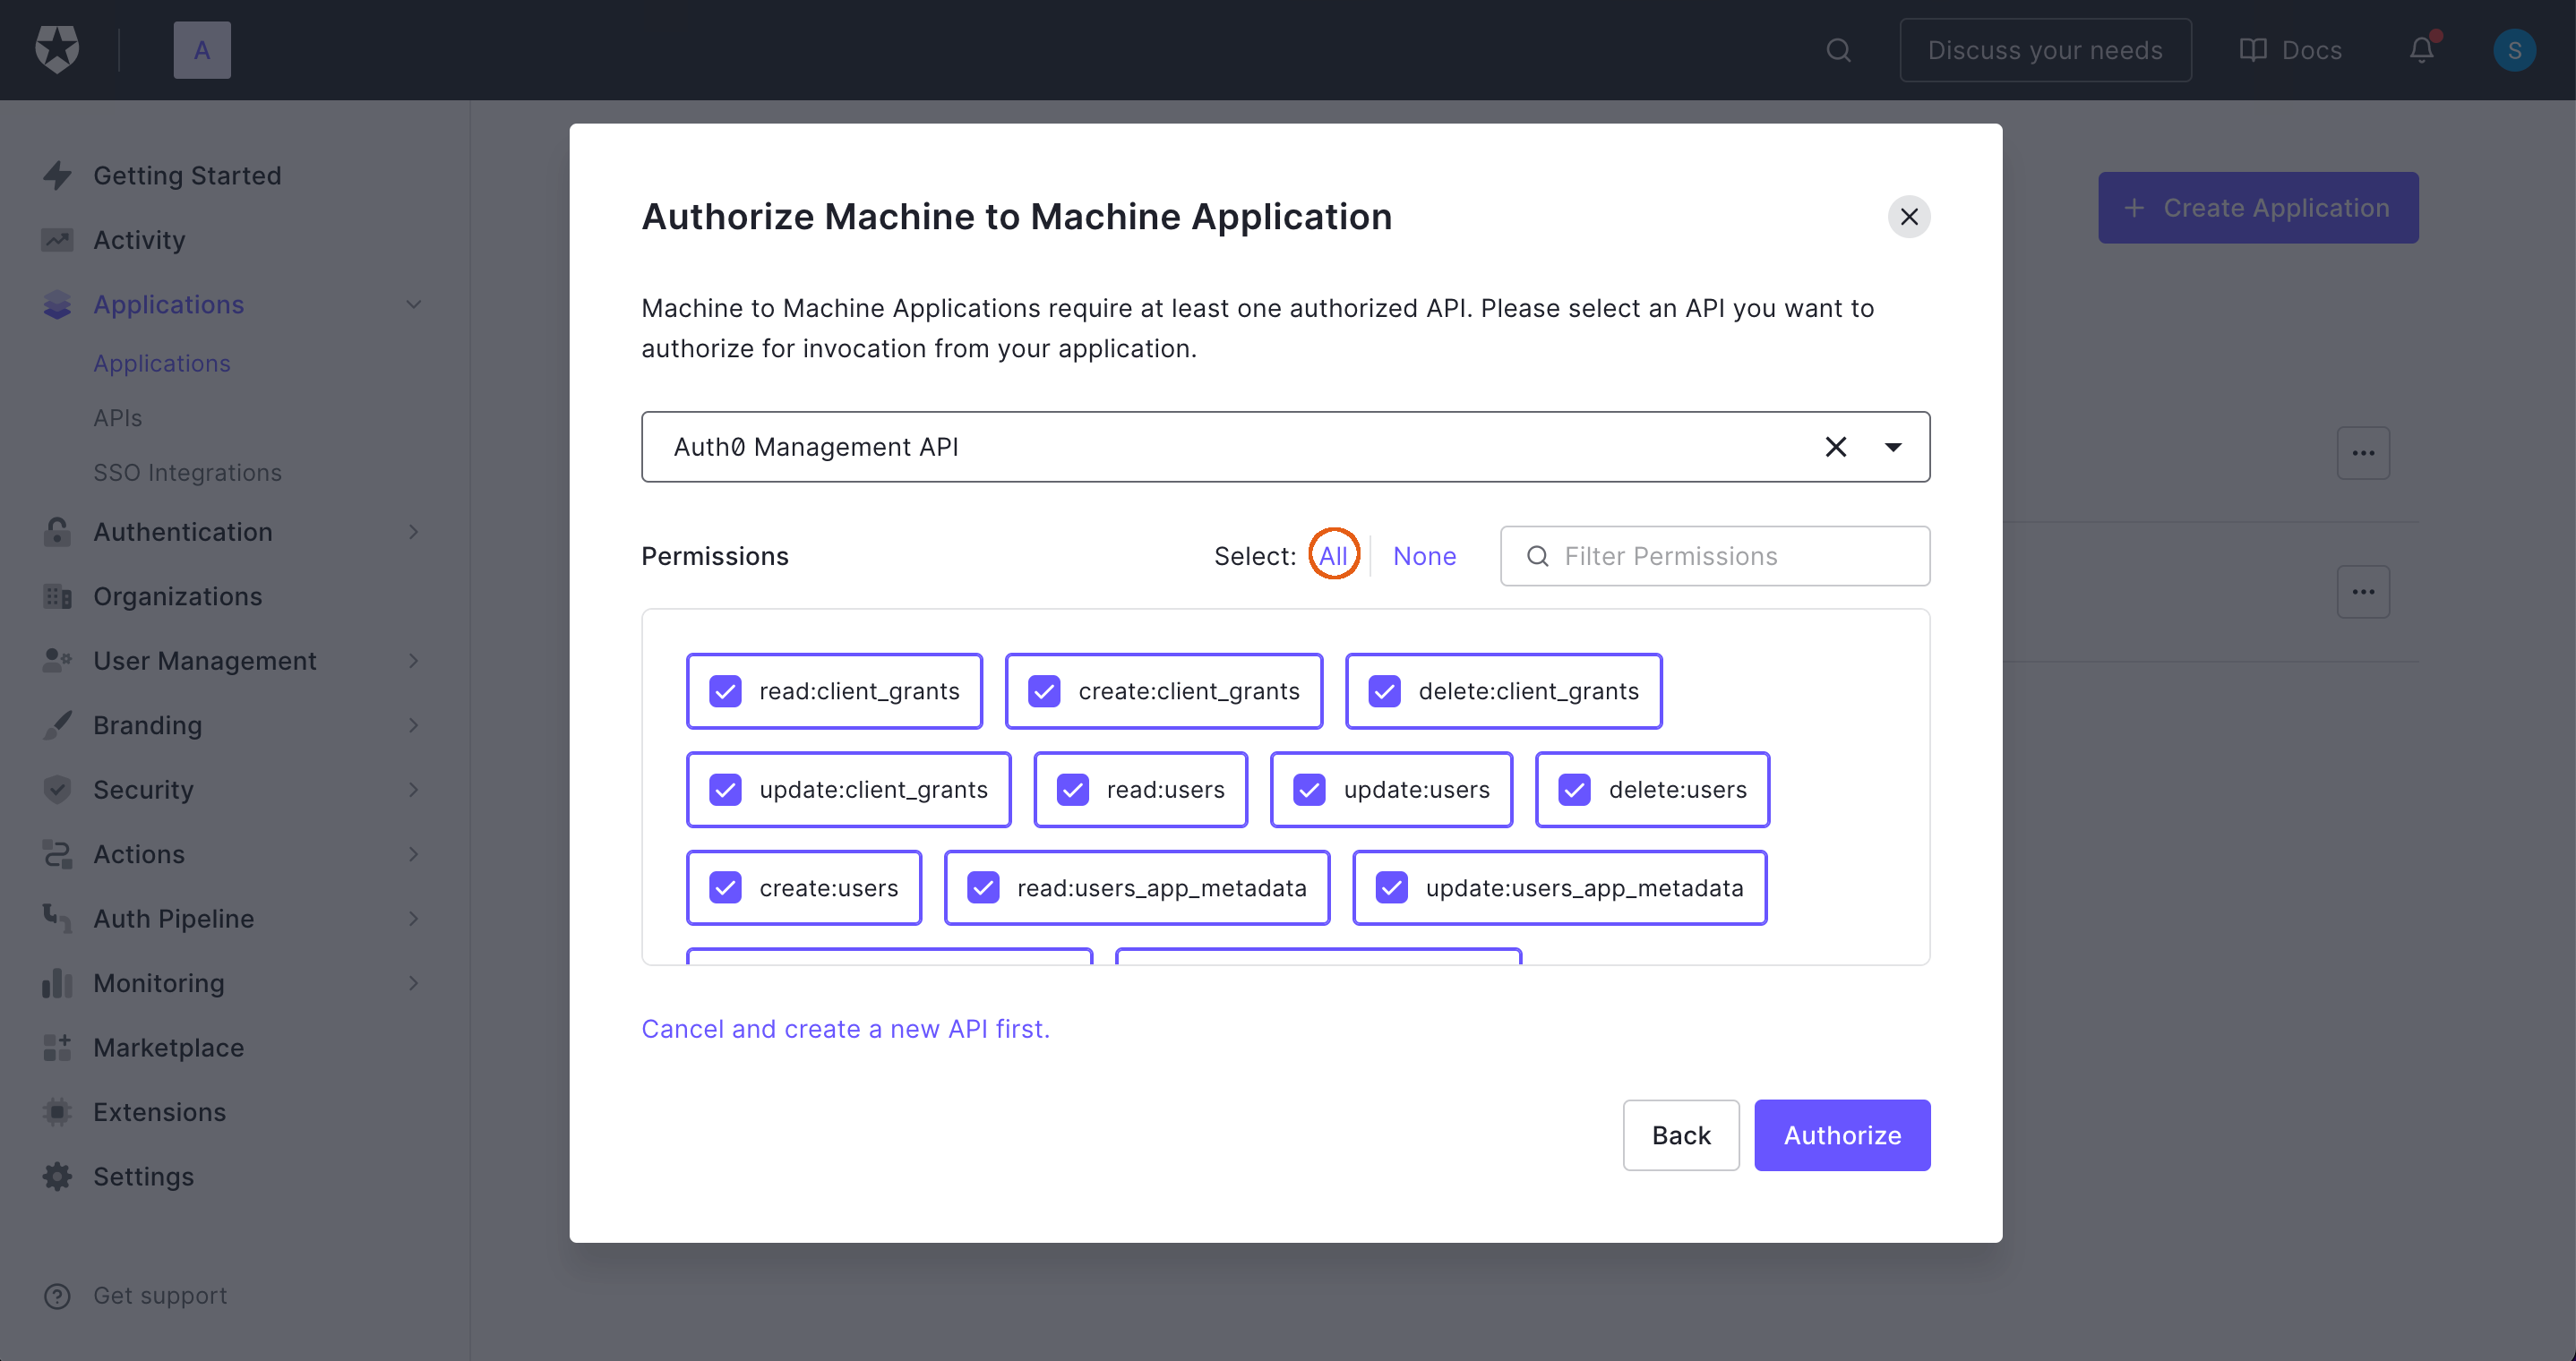Open the user profile avatar S
Screen dimensions: 2576x1361
click(x=2514, y=50)
